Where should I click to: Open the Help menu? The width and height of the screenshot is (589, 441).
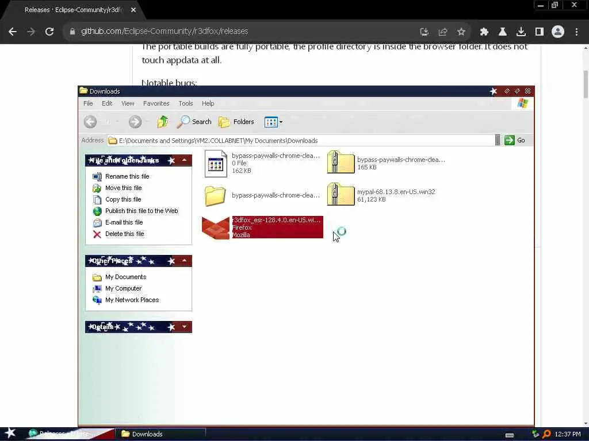(208, 103)
